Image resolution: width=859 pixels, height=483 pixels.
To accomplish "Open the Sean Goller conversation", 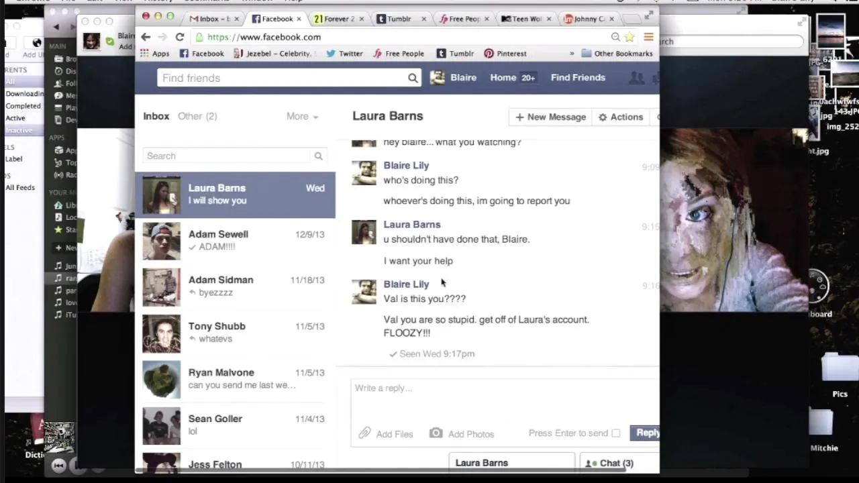I will 235,426.
